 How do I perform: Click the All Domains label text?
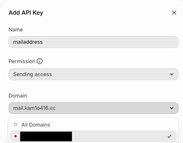(36, 125)
